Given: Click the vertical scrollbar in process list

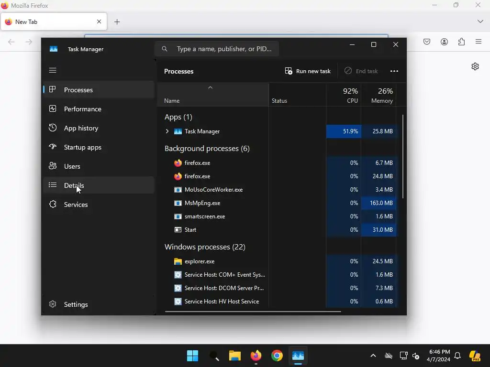Looking at the screenshot, I should pos(403,156).
